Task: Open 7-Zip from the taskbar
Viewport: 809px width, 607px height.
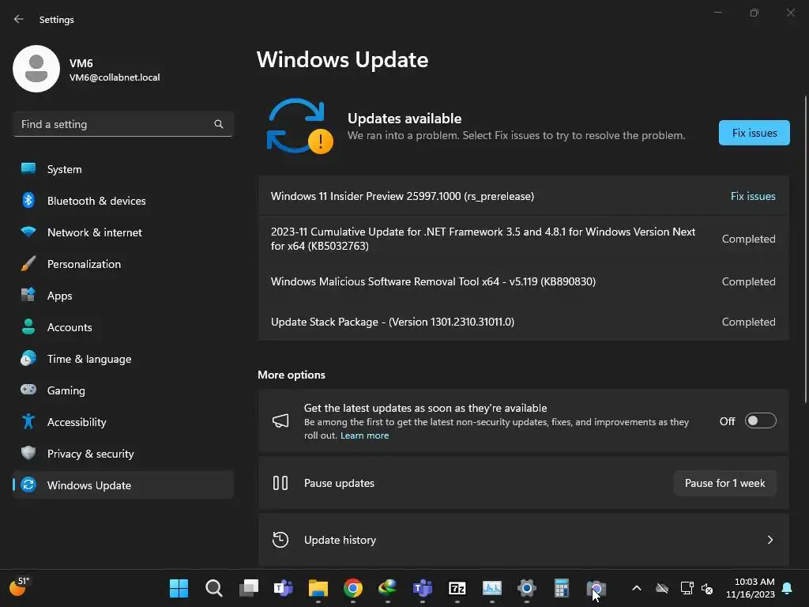Action: click(457, 588)
